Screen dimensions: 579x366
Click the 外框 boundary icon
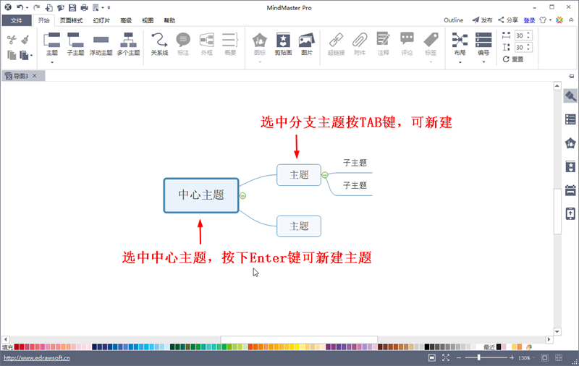207,44
